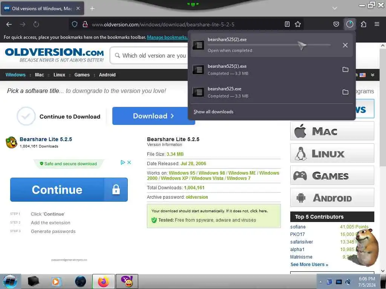This screenshot has height=289, width=386.
Task: Open Yahoo Messenger taskbar icon
Action: [x=127, y=281]
